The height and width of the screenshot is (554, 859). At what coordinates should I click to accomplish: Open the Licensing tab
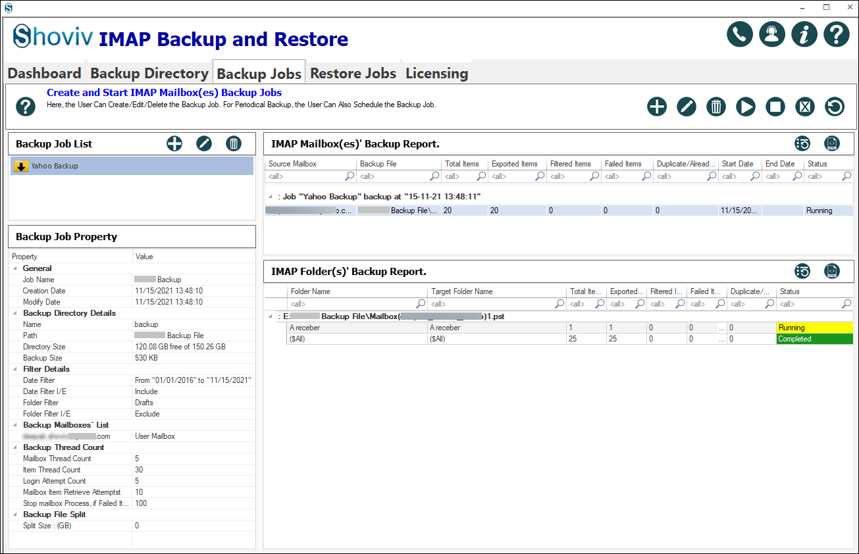point(436,73)
